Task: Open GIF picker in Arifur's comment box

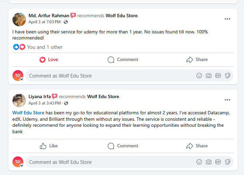Action: point(218,76)
